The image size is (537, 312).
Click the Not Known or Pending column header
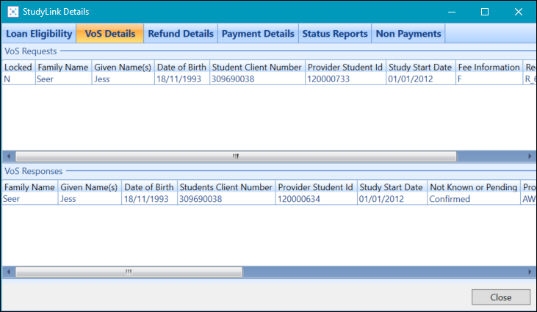[x=474, y=187]
